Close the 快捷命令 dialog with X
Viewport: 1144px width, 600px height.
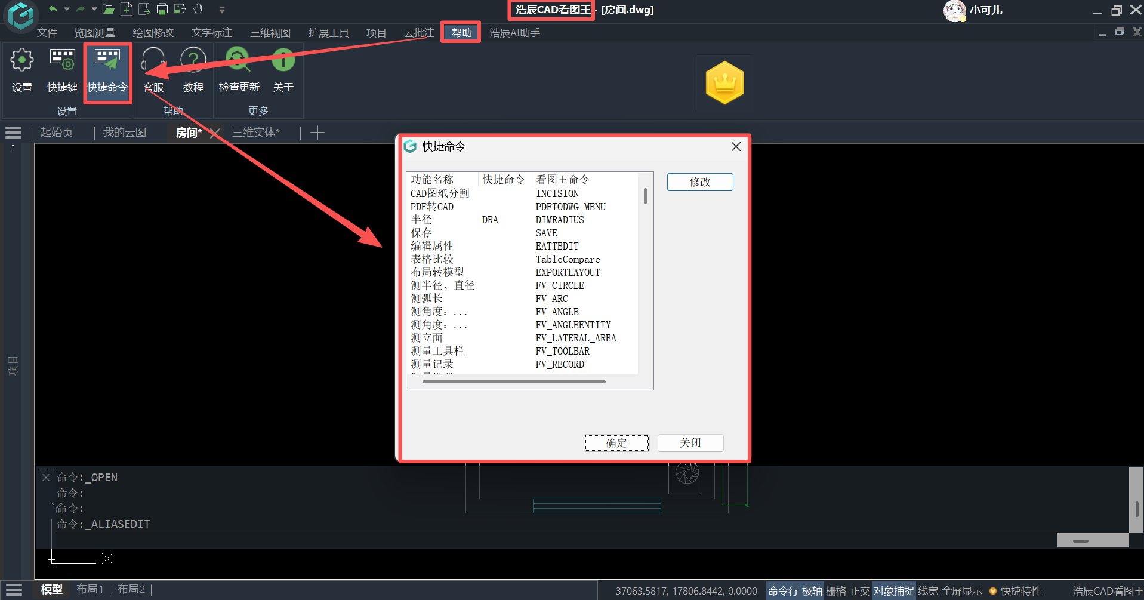[x=736, y=147]
